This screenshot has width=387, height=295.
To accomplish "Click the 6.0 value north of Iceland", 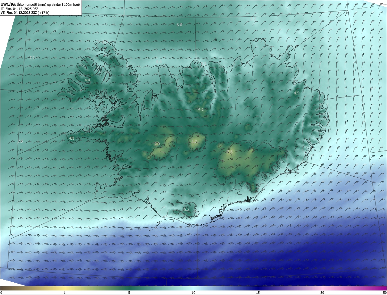I will (179, 25).
